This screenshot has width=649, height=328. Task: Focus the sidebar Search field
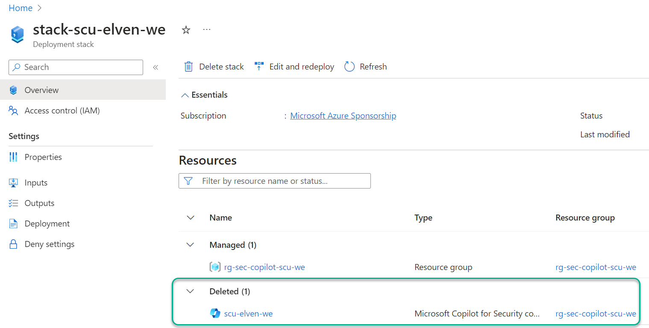click(x=76, y=67)
